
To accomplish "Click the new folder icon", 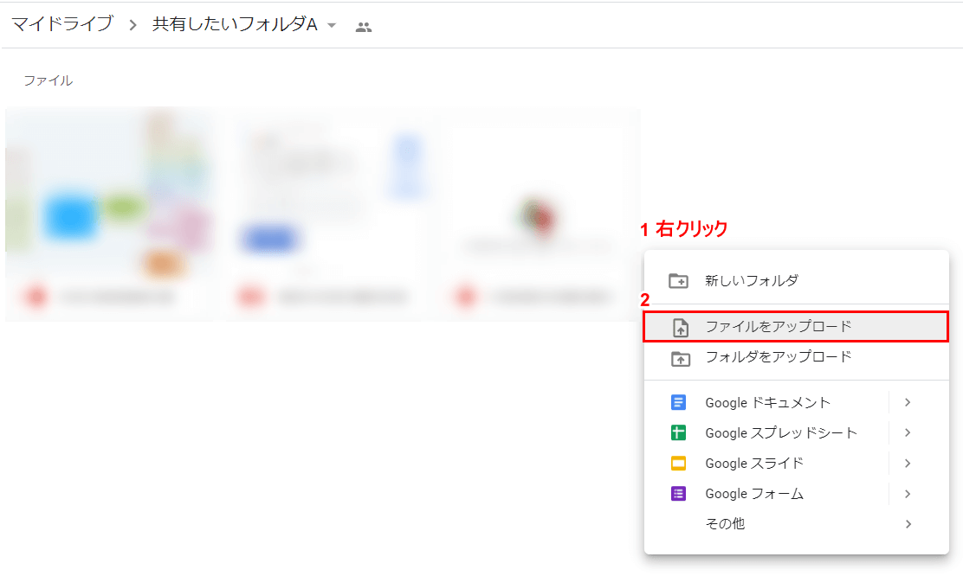I will [x=678, y=281].
